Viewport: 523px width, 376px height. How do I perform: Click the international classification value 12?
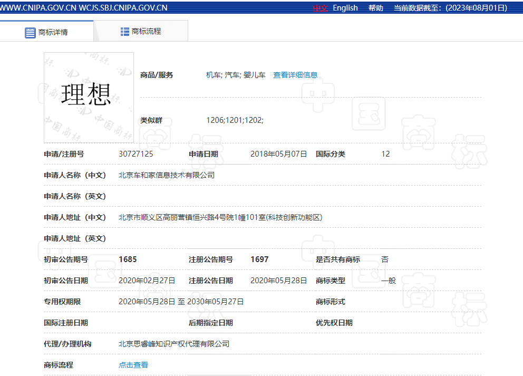click(x=385, y=153)
